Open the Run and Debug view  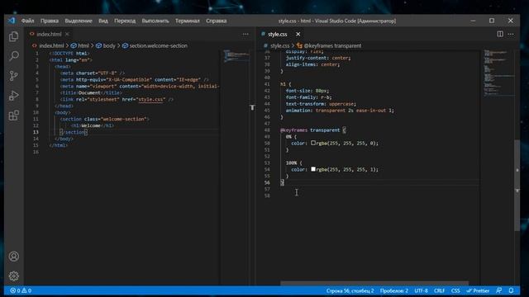coord(14,96)
